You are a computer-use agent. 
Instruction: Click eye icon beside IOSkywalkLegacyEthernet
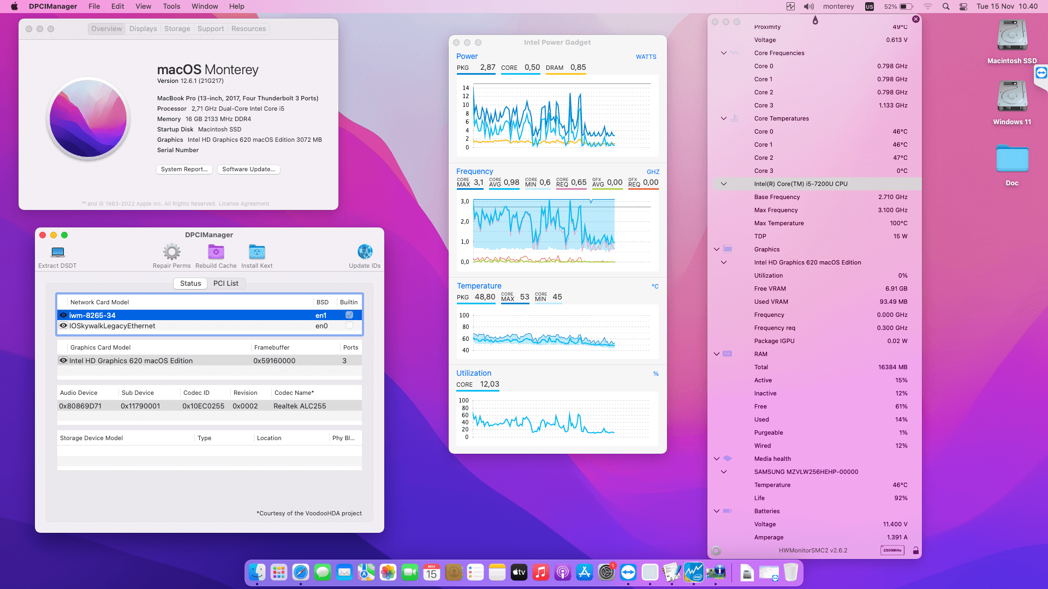[x=63, y=326]
